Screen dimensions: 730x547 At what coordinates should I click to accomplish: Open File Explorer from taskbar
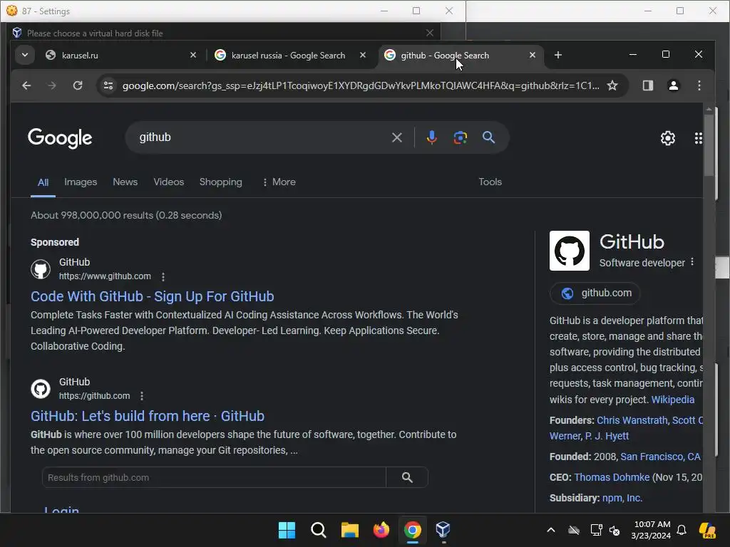click(x=349, y=530)
